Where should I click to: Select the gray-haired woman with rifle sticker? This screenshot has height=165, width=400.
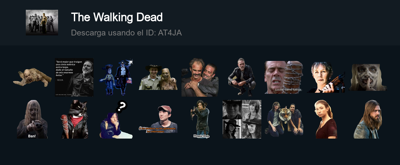326,77
